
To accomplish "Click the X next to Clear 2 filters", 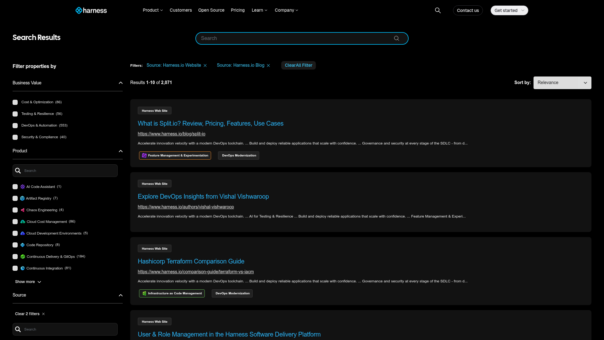I will coord(43,314).
